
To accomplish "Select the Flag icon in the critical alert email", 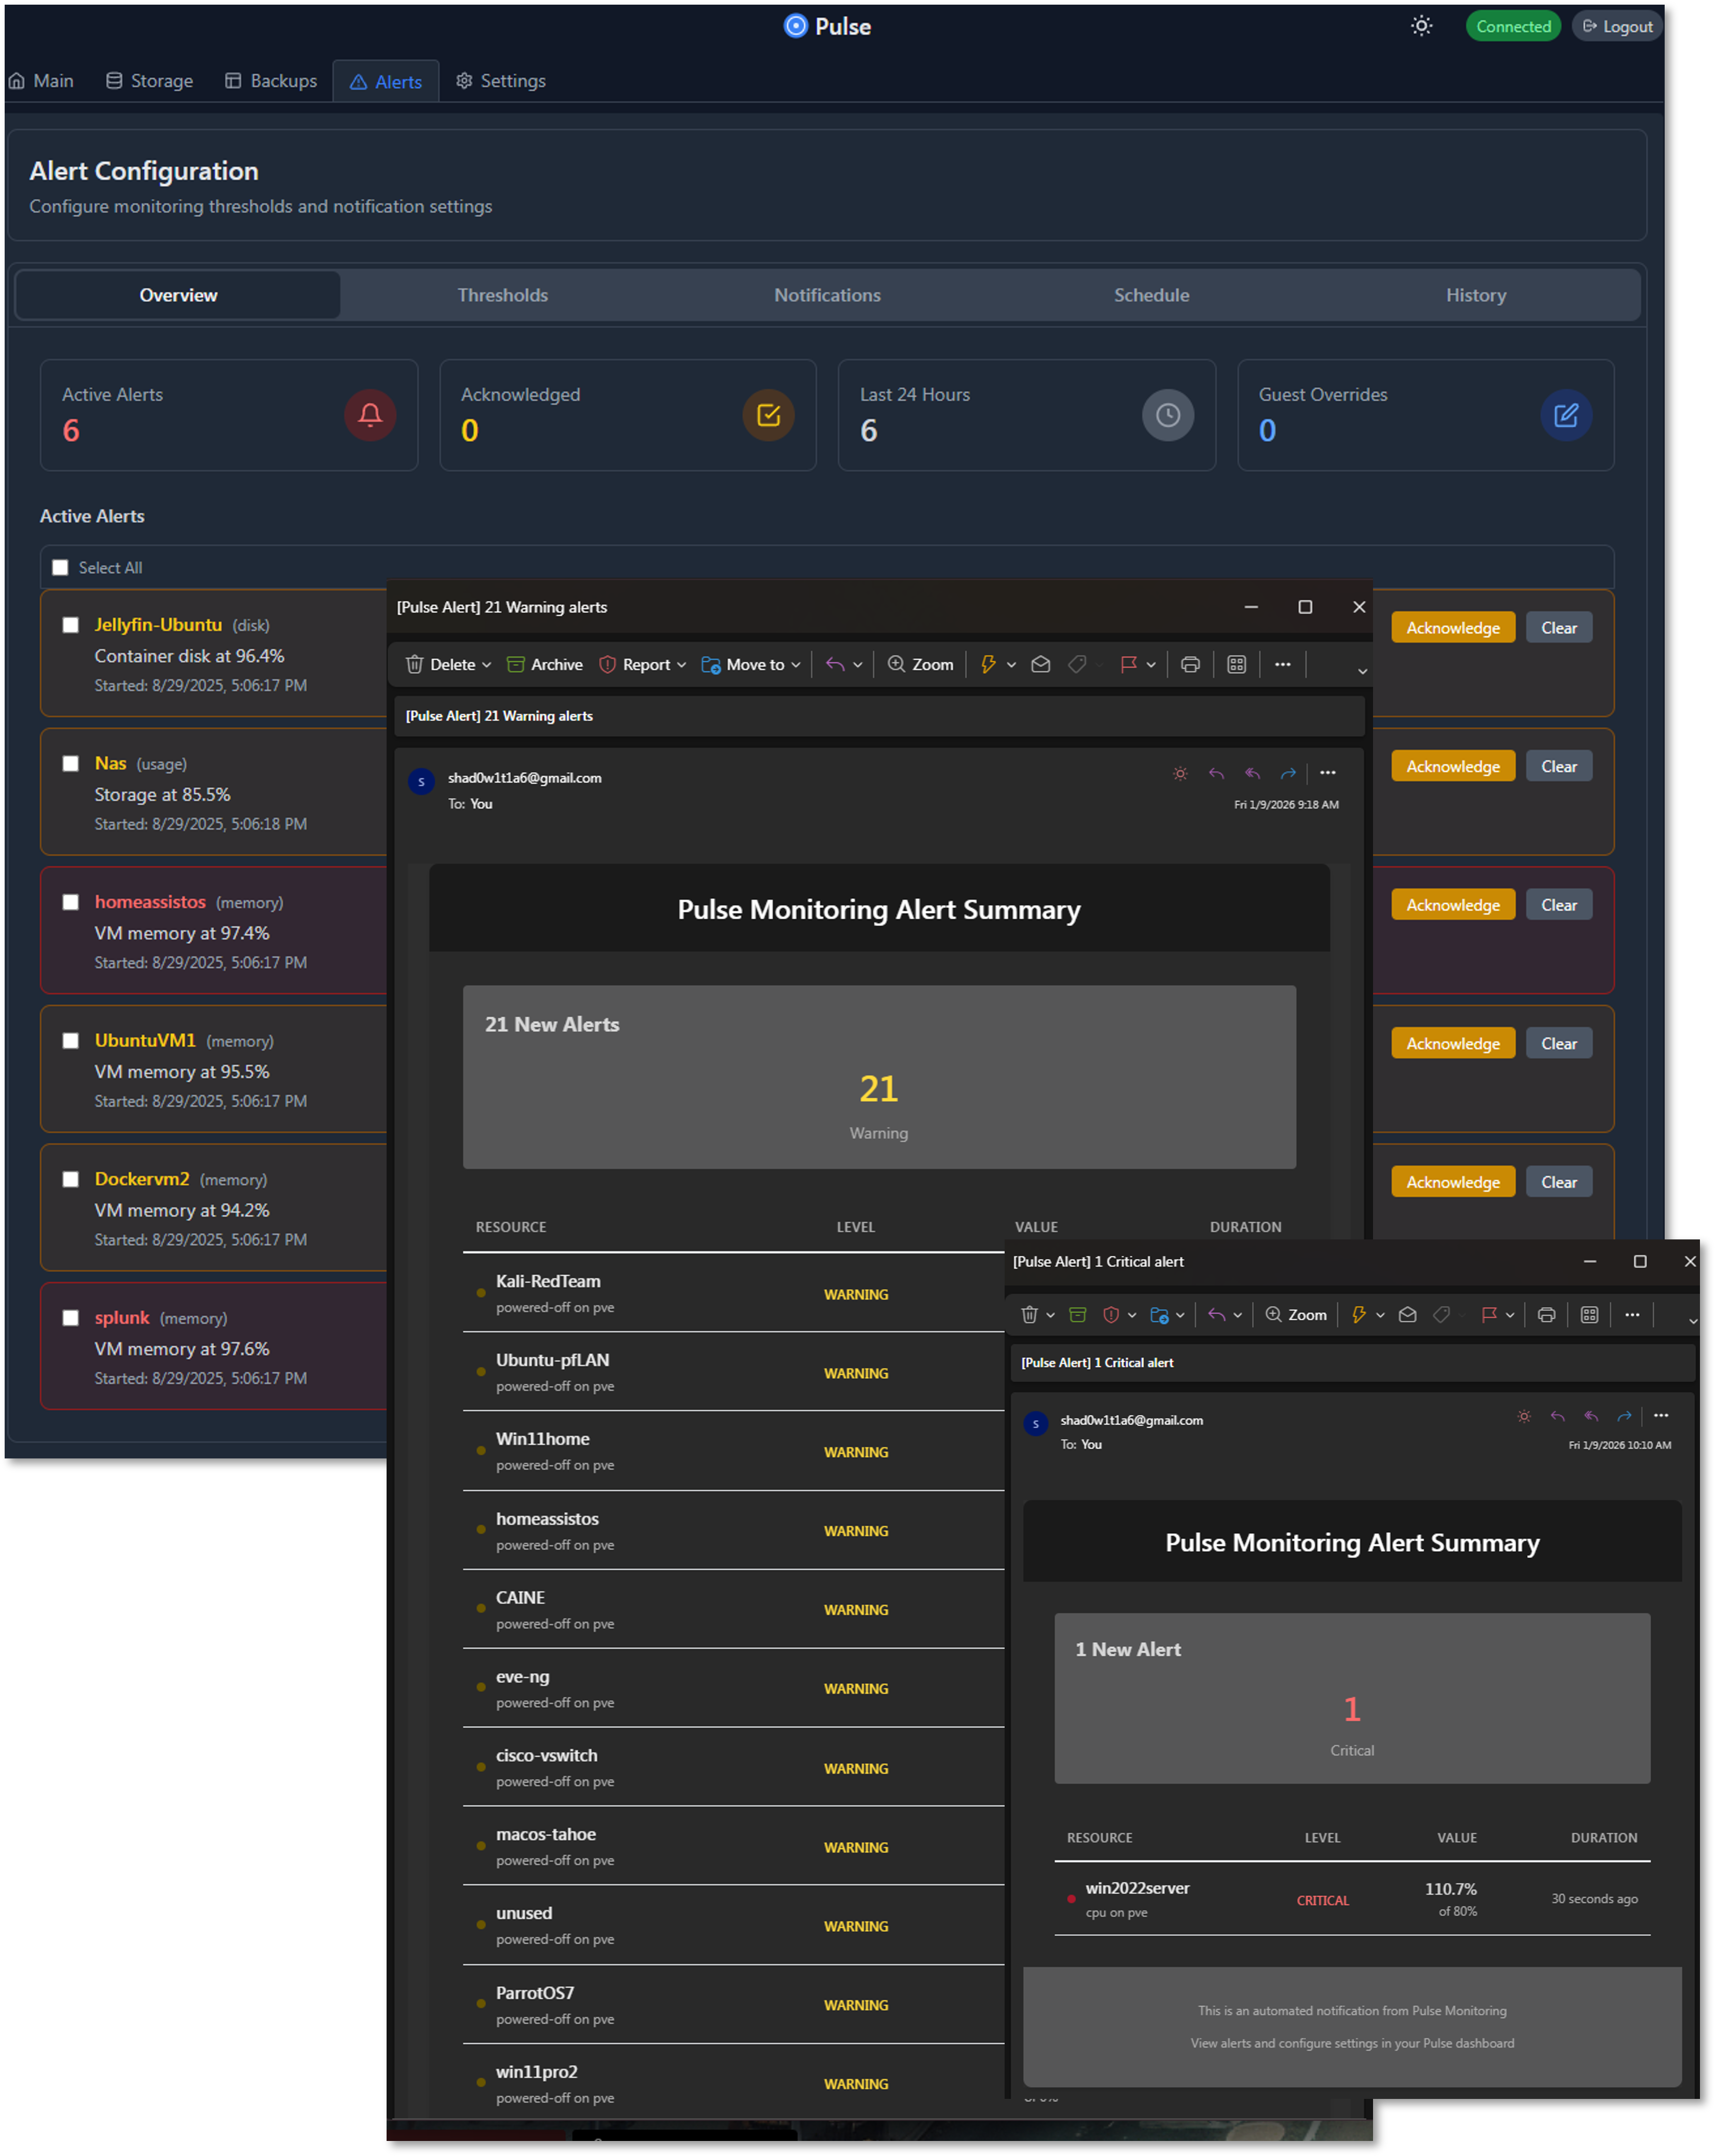I will (x=1490, y=1314).
